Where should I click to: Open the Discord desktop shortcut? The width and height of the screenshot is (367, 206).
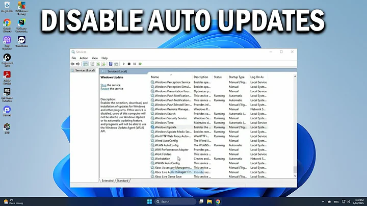(x=7, y=111)
